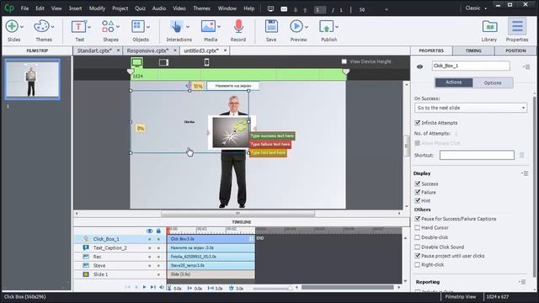The height and width of the screenshot is (303, 539).
Task: Expand the Media dropdown arrow
Action: coord(219,27)
